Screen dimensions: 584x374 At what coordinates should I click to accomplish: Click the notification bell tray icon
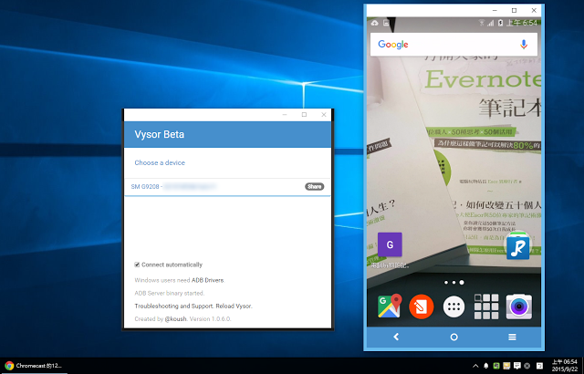pyautogui.click(x=486, y=366)
